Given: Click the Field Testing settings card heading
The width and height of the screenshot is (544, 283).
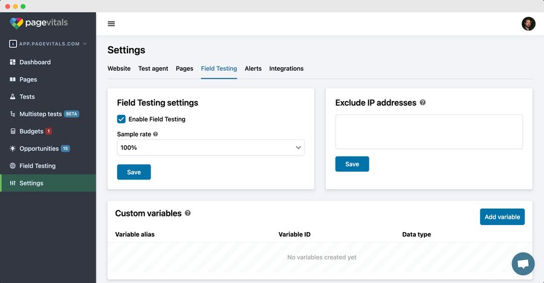Looking at the screenshot, I should 158,103.
